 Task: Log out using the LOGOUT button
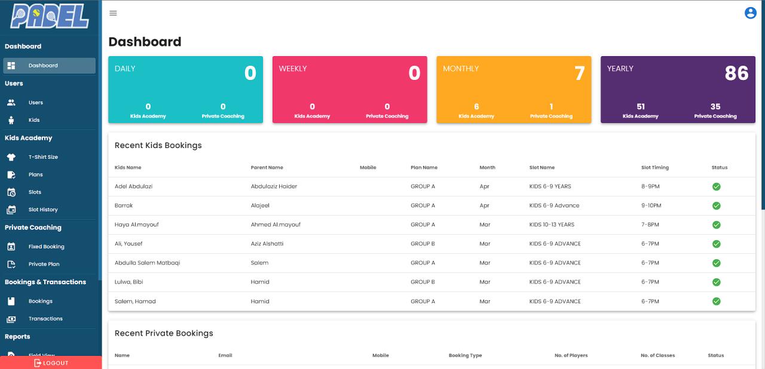51,363
